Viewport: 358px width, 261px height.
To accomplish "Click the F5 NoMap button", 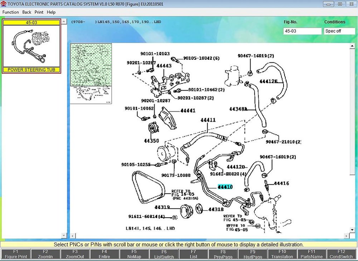I will [x=134, y=254].
